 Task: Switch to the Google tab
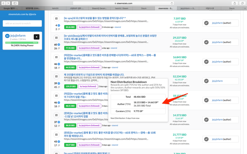pyautogui.click(x=11, y=8)
